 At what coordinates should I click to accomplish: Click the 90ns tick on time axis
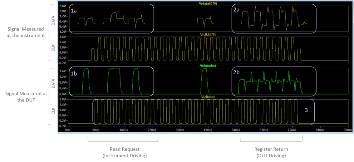96,130
